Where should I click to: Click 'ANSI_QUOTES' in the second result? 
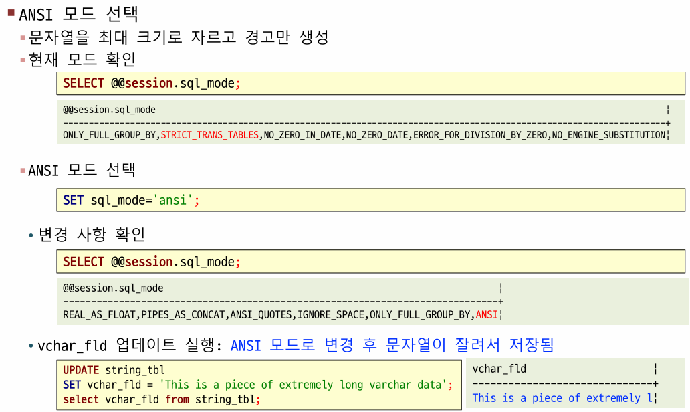261,315
